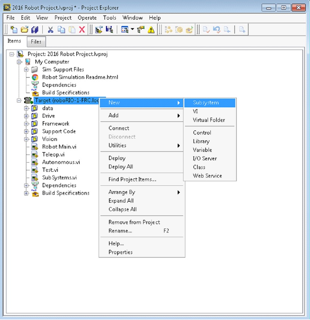Choose Properties at the context menu bottom
The width and height of the screenshot is (310, 320).
[x=120, y=252]
